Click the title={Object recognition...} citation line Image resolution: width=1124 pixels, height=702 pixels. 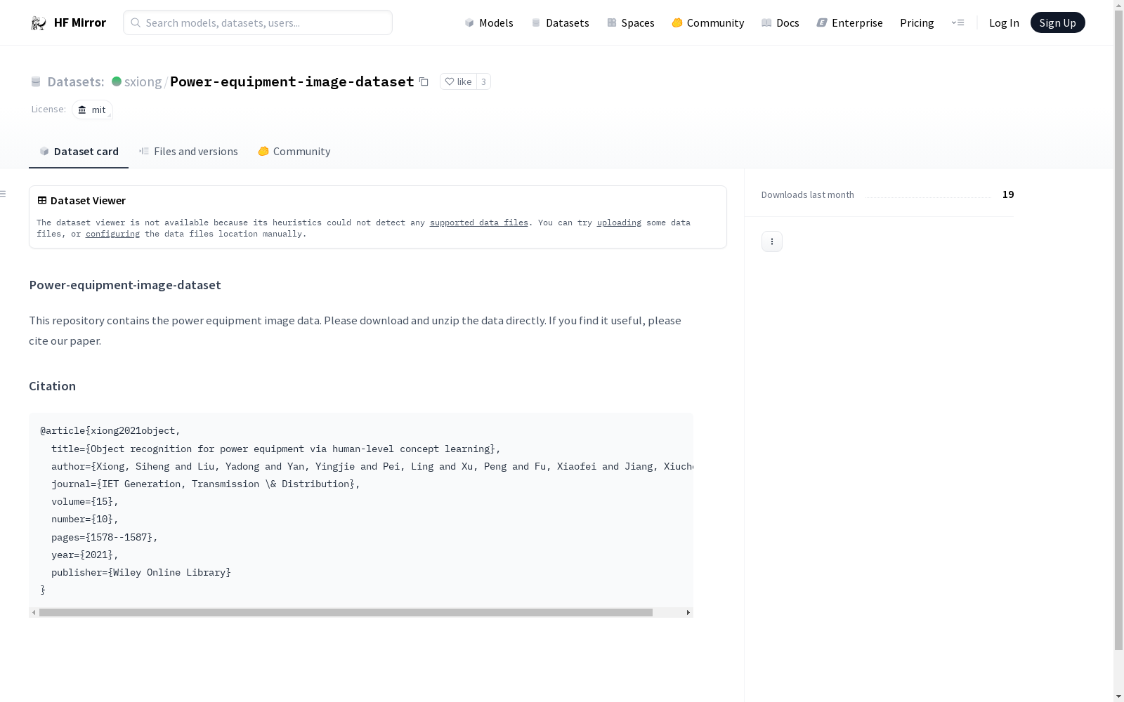[276, 449]
